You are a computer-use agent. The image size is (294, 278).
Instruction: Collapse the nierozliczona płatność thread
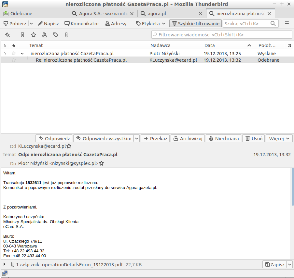pos(22,54)
